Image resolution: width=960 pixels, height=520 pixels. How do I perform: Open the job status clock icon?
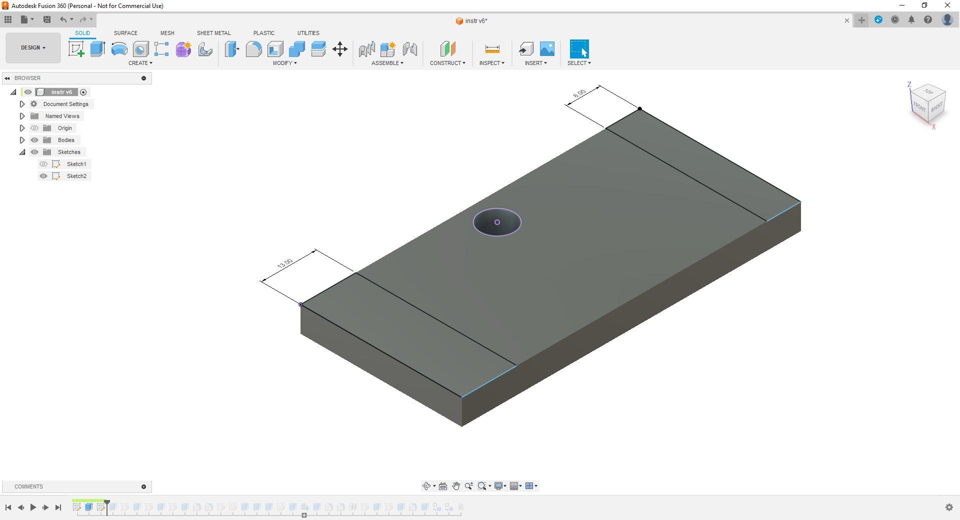tap(895, 20)
